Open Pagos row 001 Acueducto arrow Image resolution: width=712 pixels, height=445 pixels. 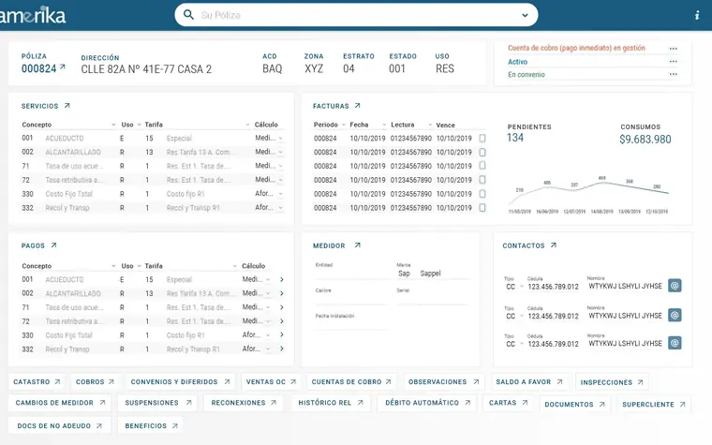pos(282,279)
